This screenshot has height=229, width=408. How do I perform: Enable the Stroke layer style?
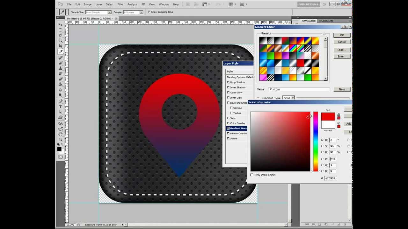point(228,138)
